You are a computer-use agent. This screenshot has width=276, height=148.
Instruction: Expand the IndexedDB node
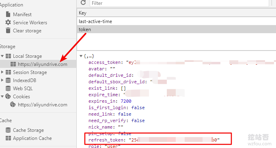click(x=2, y=80)
